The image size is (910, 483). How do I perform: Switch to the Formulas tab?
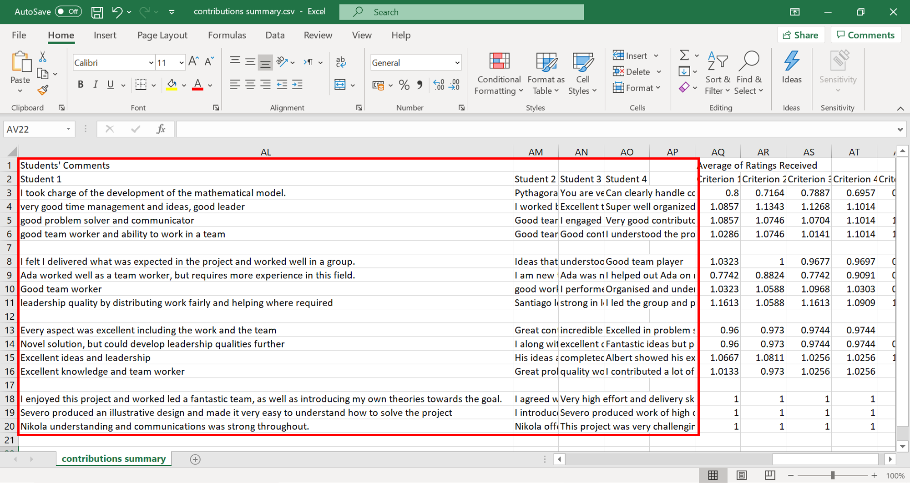click(x=227, y=35)
